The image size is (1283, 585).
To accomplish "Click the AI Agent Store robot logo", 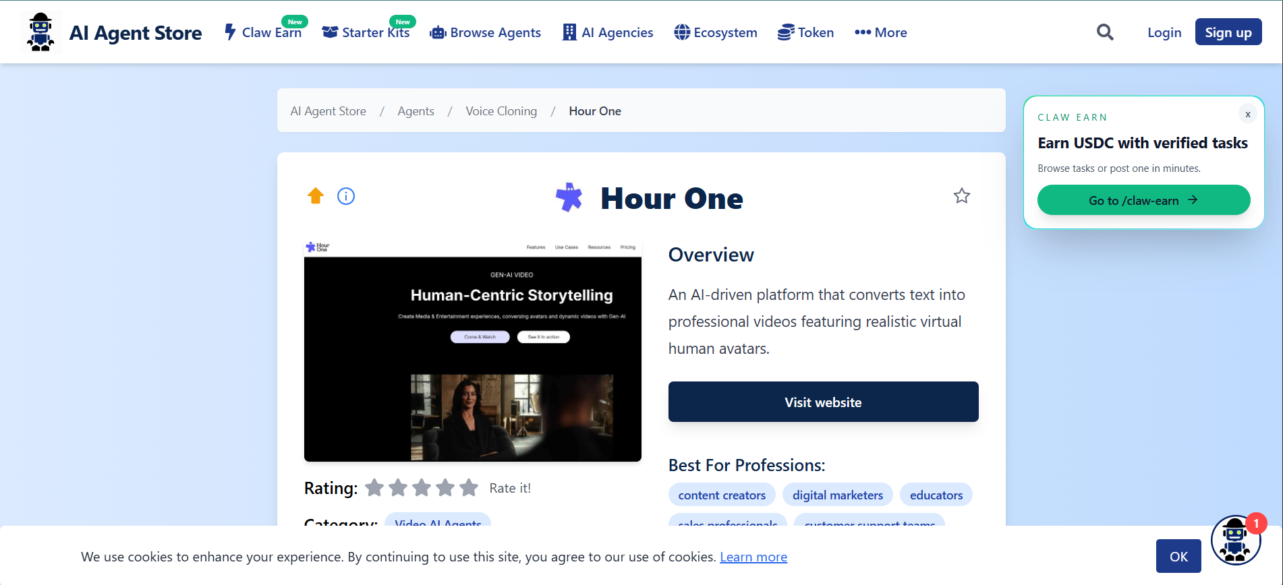I will pos(41,32).
